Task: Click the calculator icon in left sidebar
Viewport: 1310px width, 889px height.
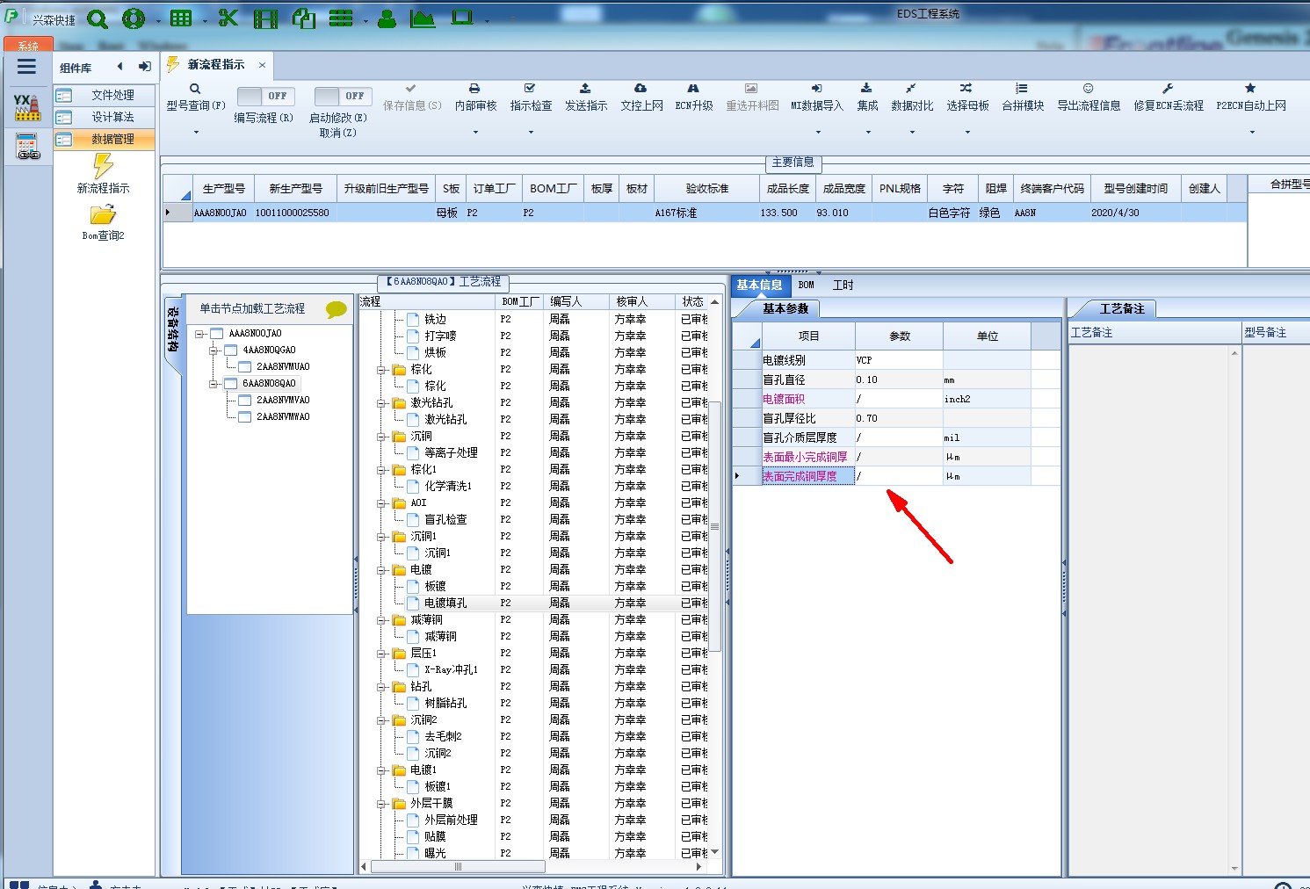Action: (x=27, y=146)
